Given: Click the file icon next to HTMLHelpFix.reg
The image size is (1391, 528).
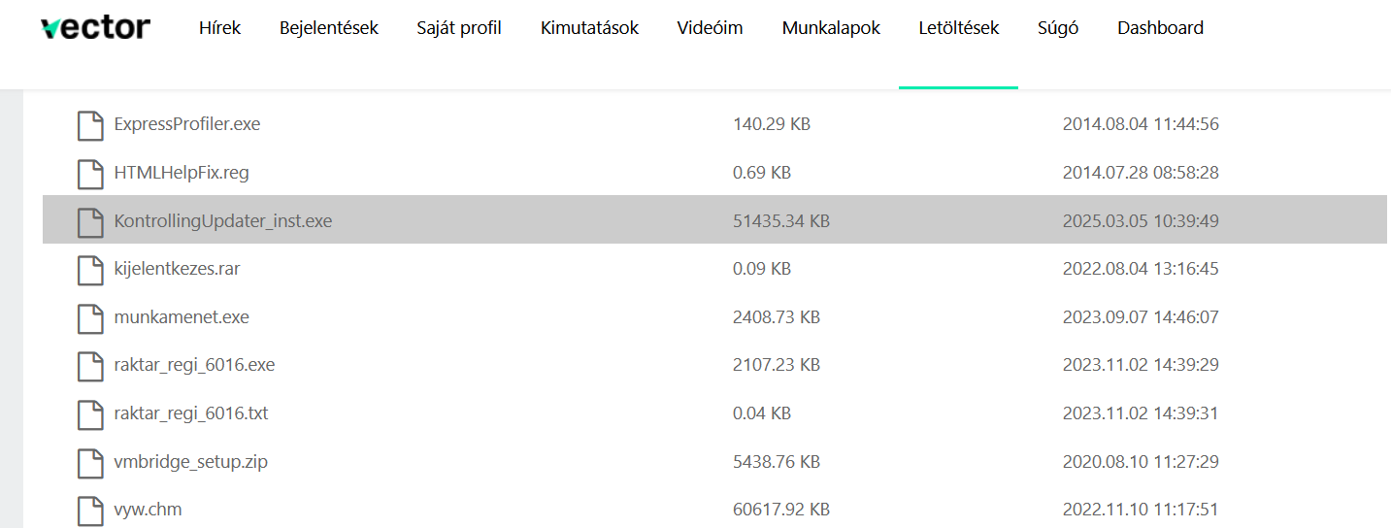Looking at the screenshot, I should coord(90,174).
